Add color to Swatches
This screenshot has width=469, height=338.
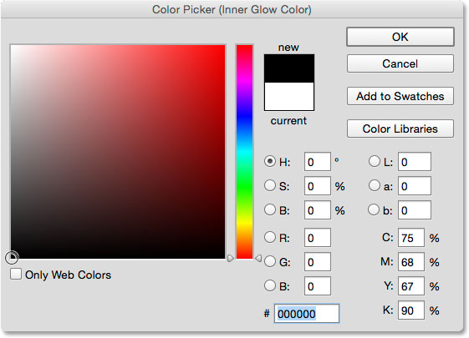pos(400,96)
